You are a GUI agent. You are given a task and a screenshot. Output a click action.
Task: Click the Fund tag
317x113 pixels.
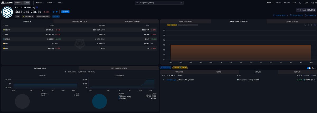tap(18, 16)
